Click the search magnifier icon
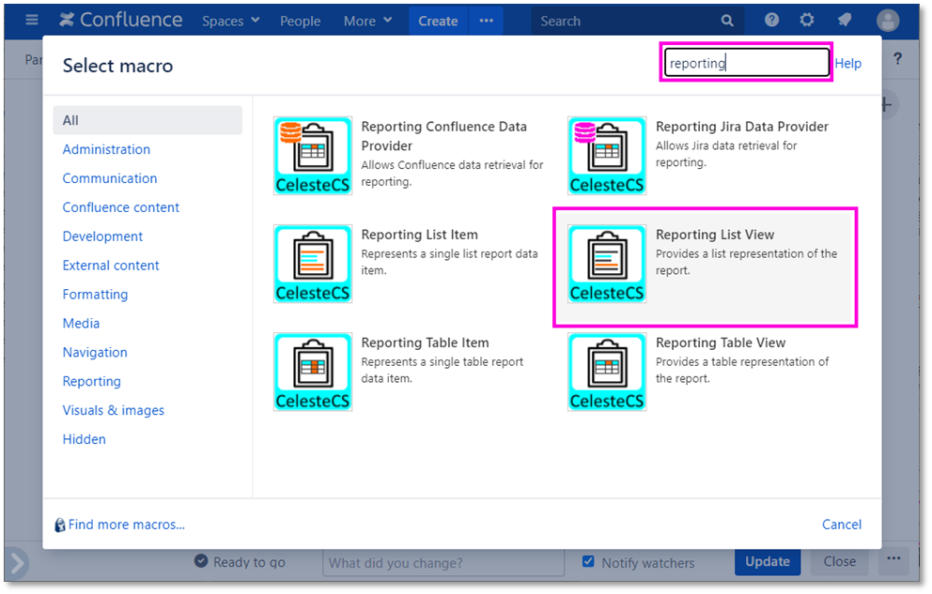Image resolution: width=932 pixels, height=594 pixels. click(727, 21)
